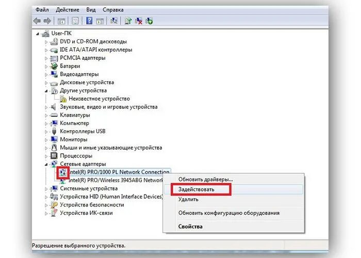Select Мыши и иные указывающие устройства
The image size is (361, 258).
pos(111,148)
